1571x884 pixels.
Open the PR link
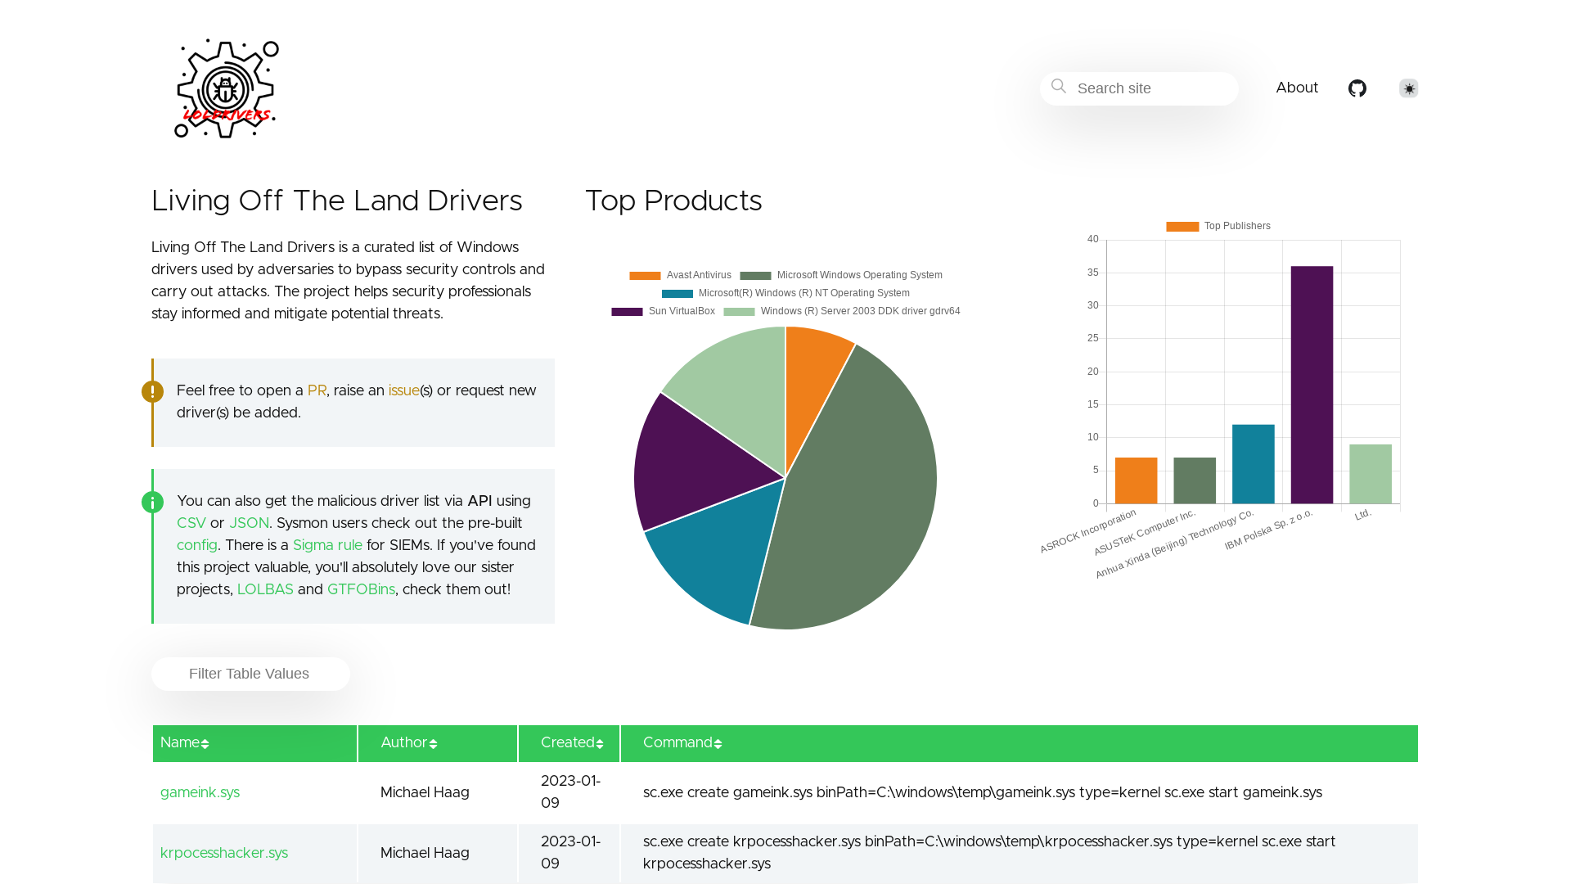[317, 390]
